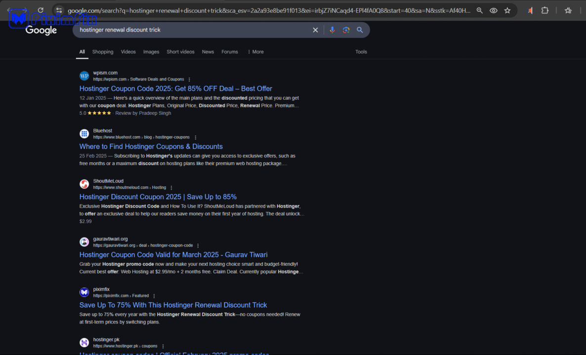
Task: Open 'Save Up To 75%' Hostinger Renewal Trick link
Action: [x=173, y=305]
